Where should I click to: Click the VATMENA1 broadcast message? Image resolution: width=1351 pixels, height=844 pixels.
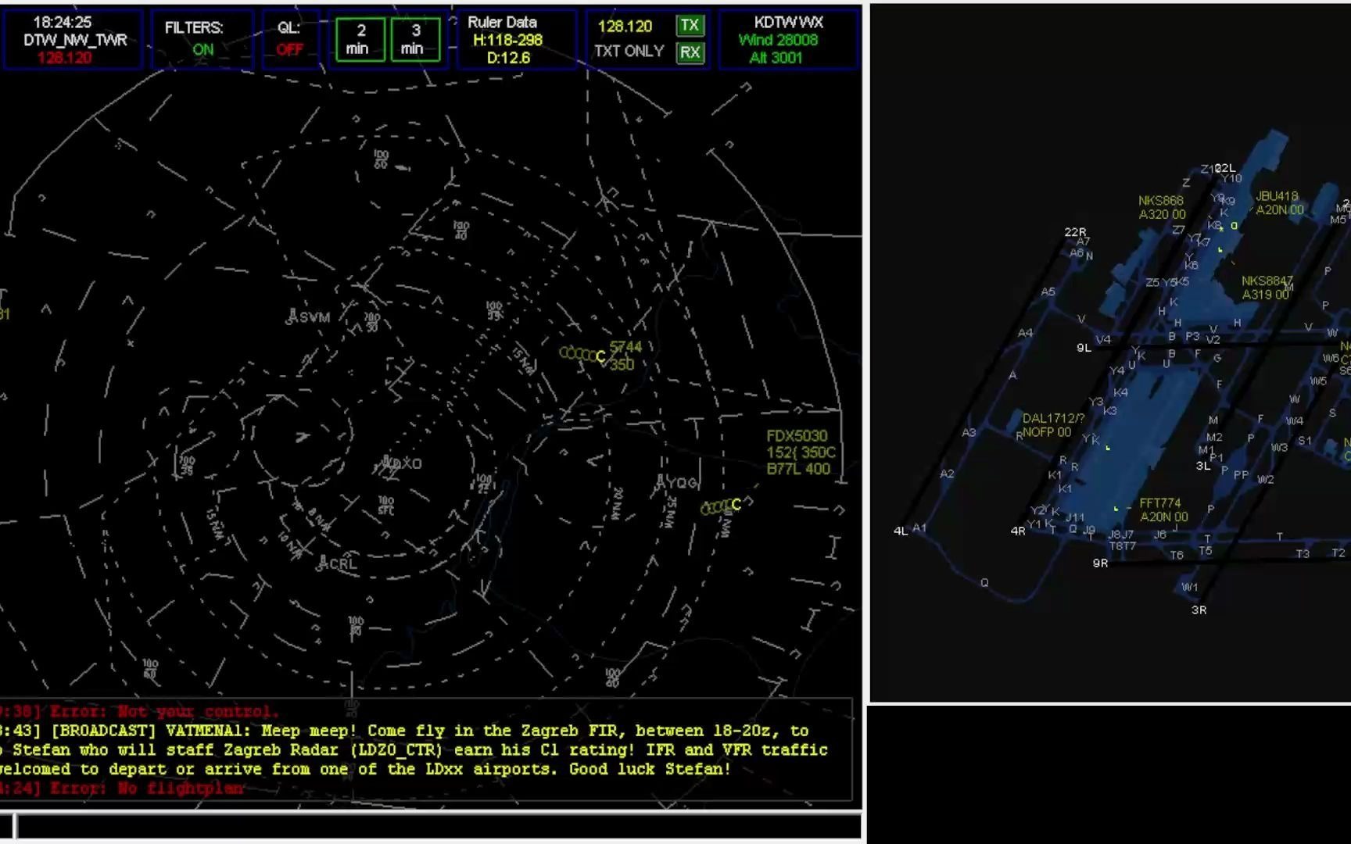(x=413, y=749)
